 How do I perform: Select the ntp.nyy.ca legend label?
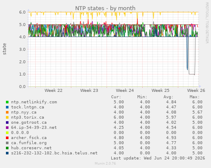24,112
